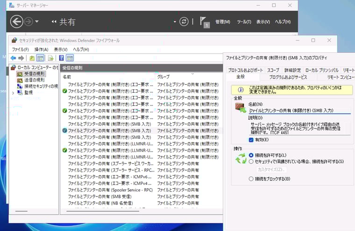
Task: Open dropdown arrow left of refresh icon
Action: tap(175, 21)
